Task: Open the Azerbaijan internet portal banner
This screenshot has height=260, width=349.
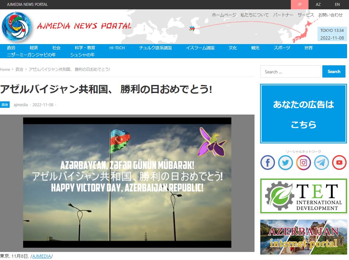Action: tap(303, 237)
